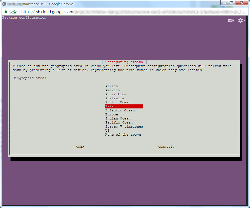Choose None of the above
This screenshot has width=250, height=208.
(x=123, y=135)
